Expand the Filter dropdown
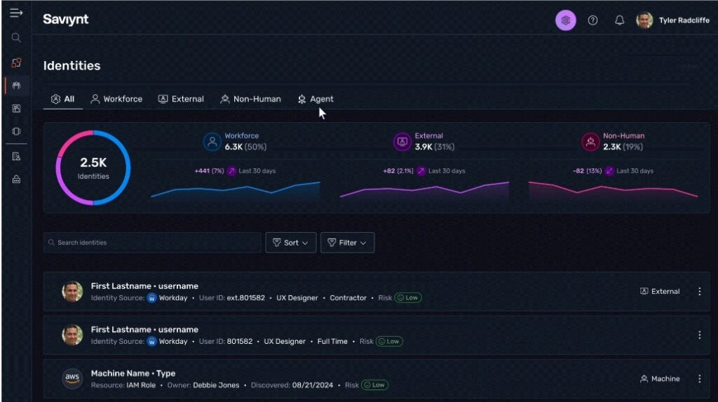The height and width of the screenshot is (402, 718). (x=347, y=243)
